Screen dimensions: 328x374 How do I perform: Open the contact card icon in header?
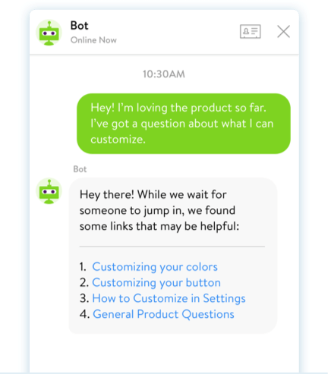251,32
